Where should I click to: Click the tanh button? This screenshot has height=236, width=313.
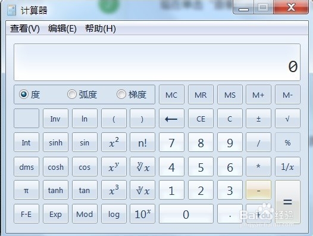click(55, 190)
